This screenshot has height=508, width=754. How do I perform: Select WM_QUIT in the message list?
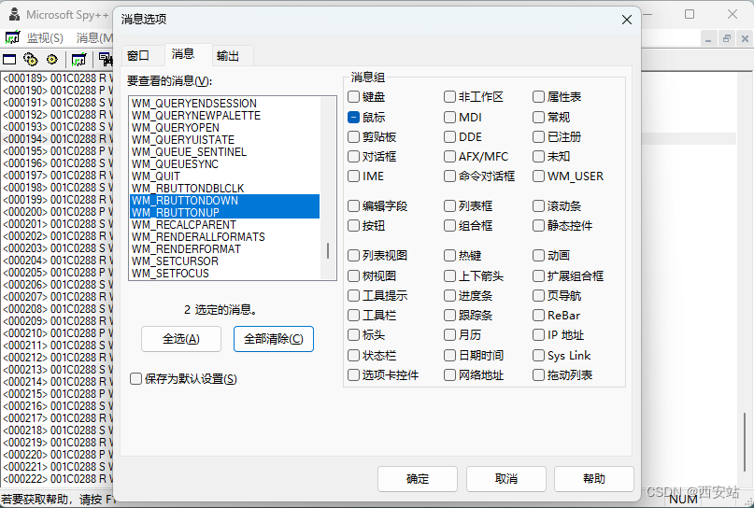click(224, 176)
